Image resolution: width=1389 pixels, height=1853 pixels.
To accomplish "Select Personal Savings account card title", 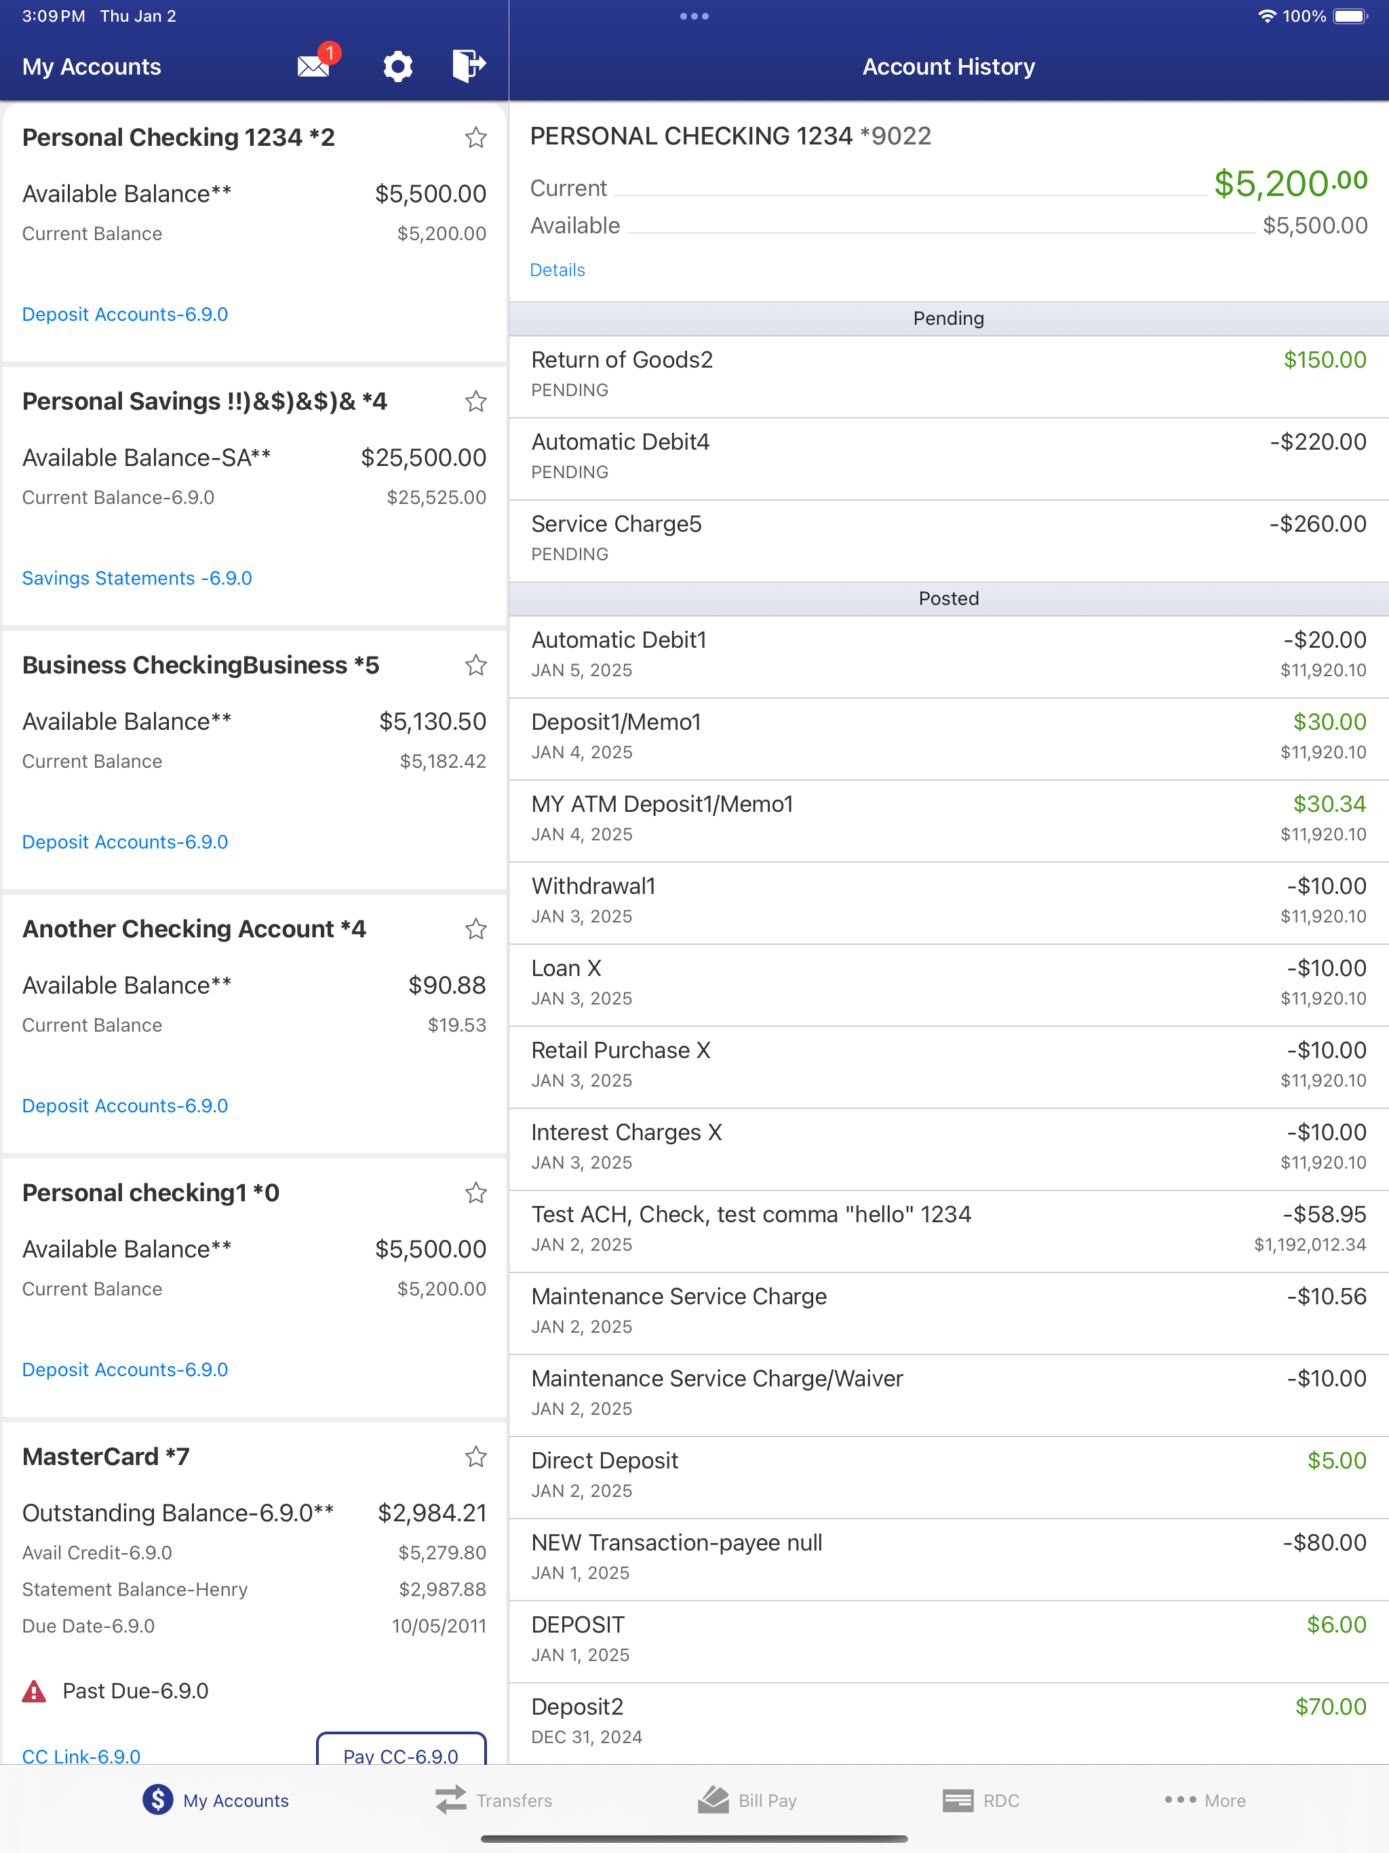I will tap(204, 402).
